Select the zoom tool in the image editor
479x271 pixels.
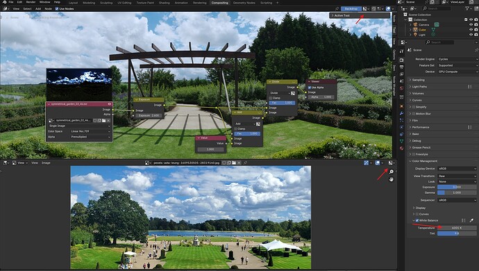[392, 172]
